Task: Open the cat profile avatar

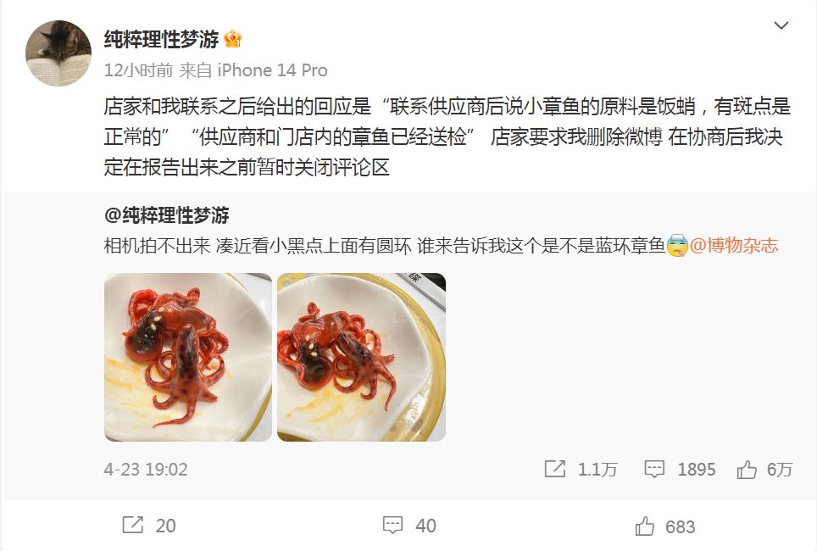Action: (x=58, y=53)
